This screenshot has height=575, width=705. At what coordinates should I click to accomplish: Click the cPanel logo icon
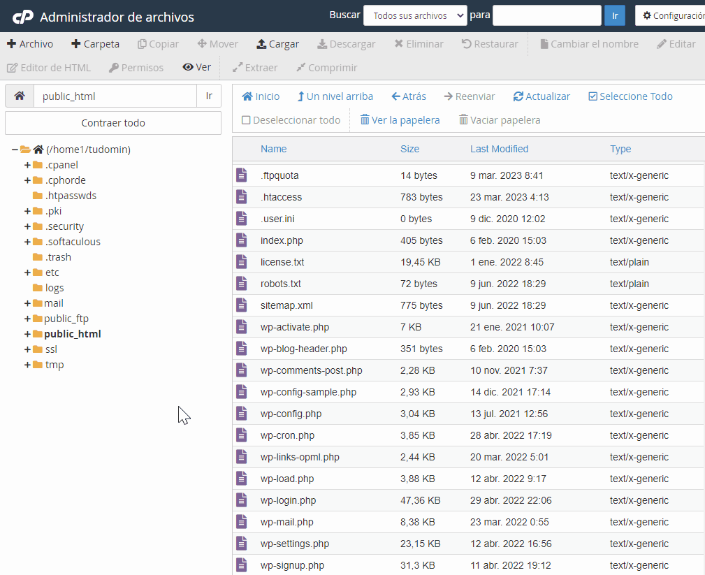(22, 17)
